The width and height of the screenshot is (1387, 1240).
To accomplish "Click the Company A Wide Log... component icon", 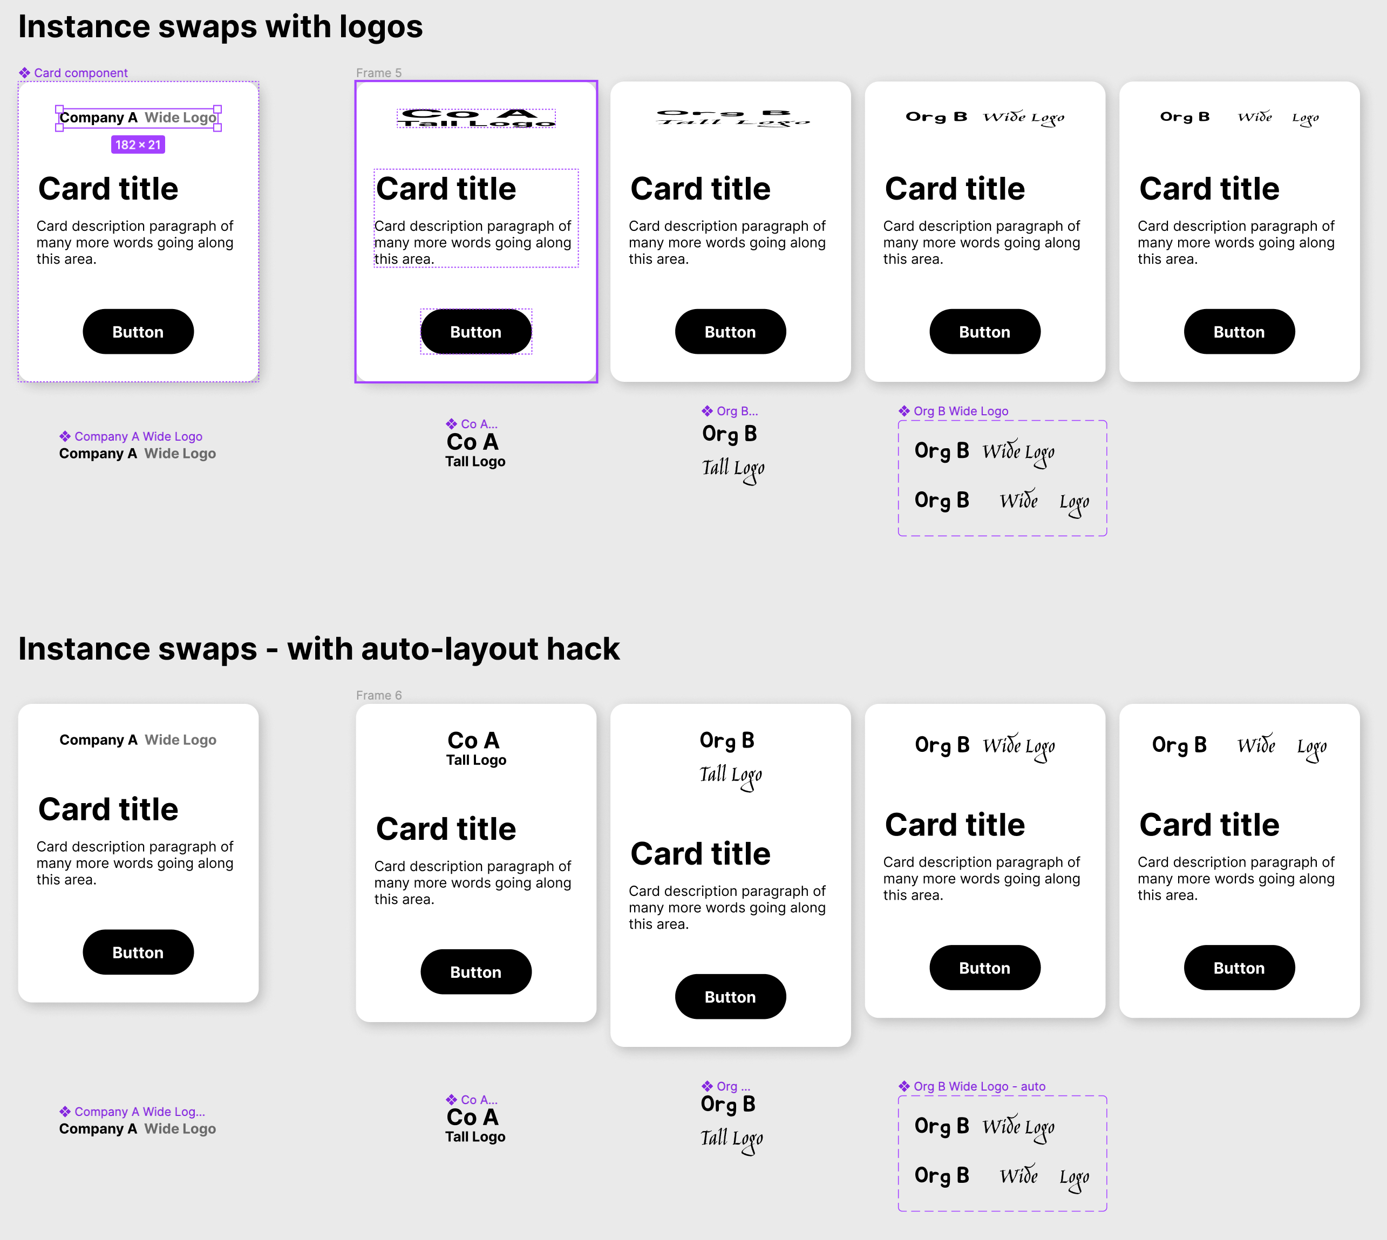I will (x=65, y=1112).
